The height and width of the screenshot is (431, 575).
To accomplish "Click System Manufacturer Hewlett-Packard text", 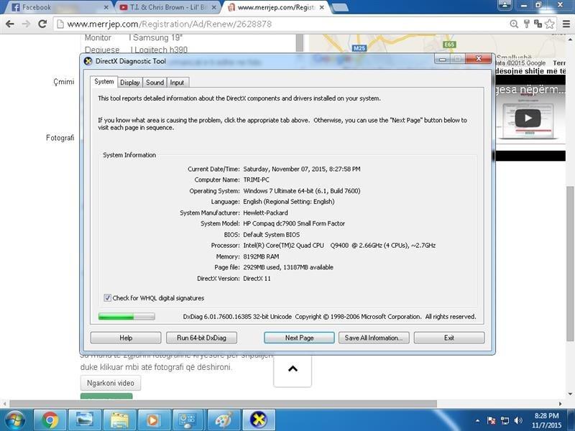I will (265, 213).
